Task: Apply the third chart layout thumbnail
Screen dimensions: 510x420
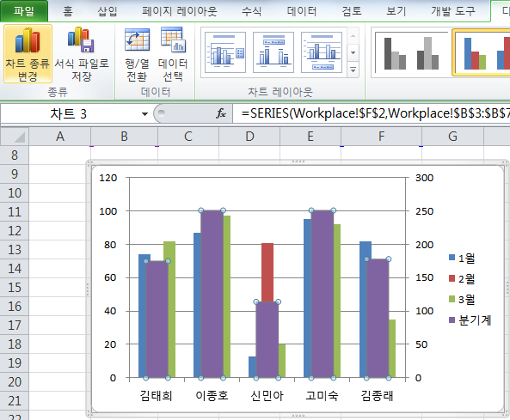Action: (x=322, y=52)
